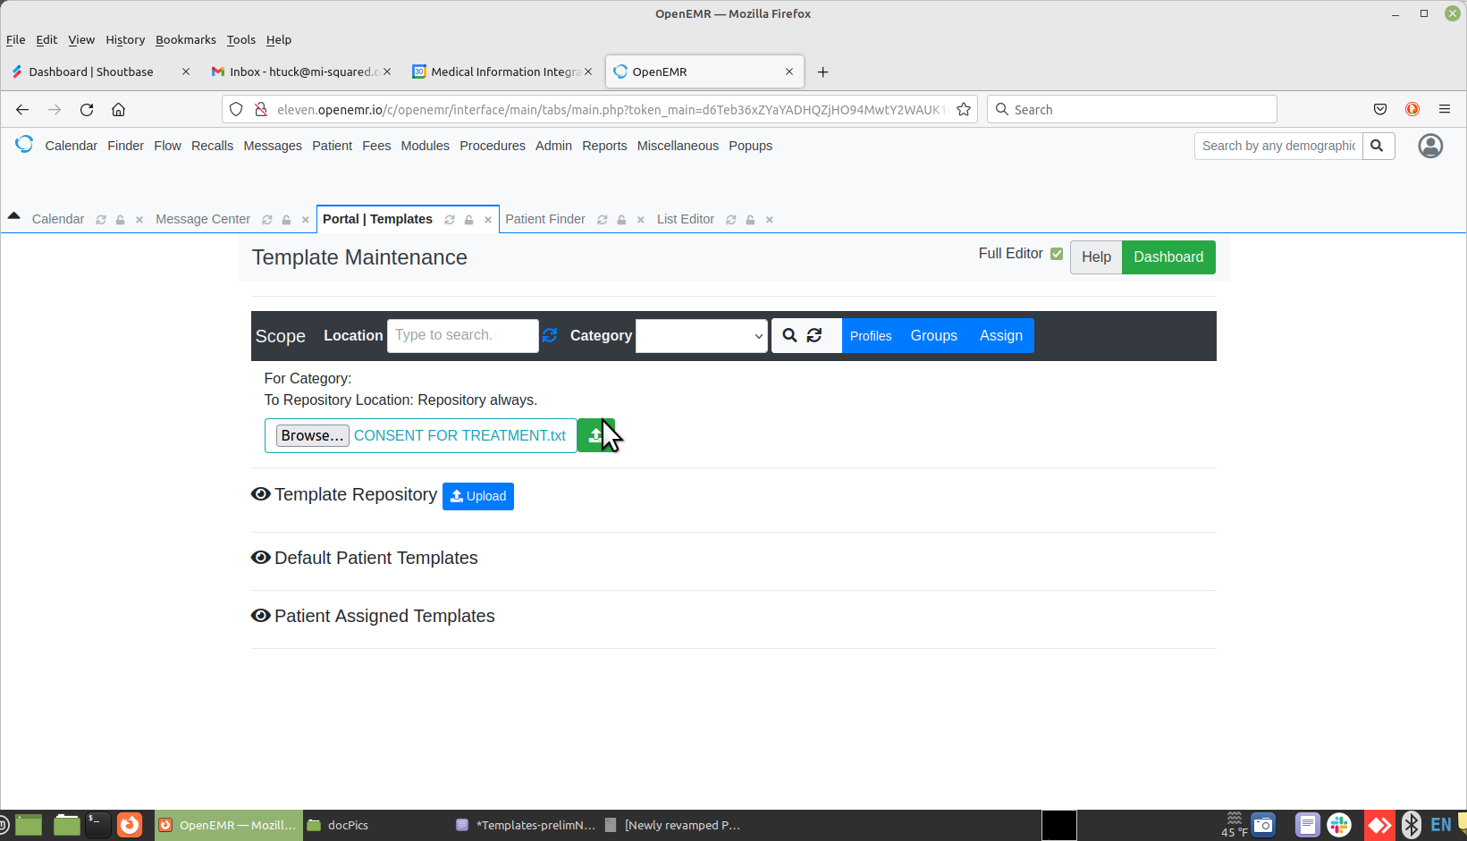Expand the Miscellaneous menu
This screenshot has width=1467, height=841.
[x=677, y=146]
